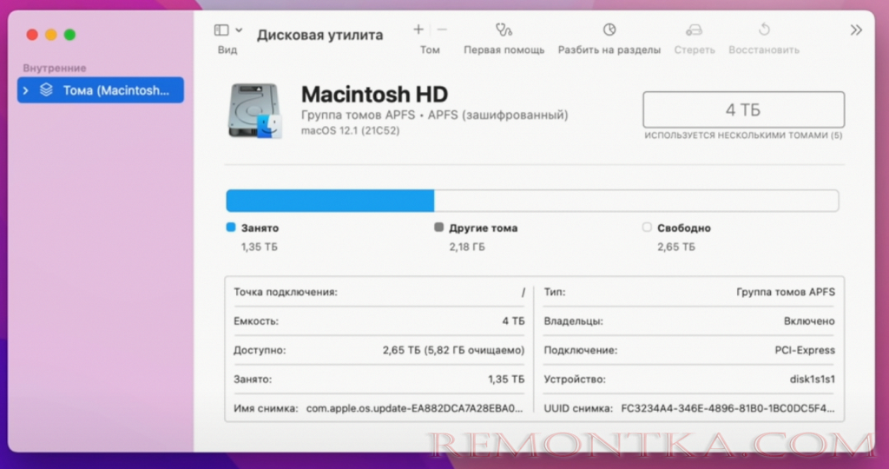
Task: Click the Дисковая утилита window title
Action: (x=319, y=35)
